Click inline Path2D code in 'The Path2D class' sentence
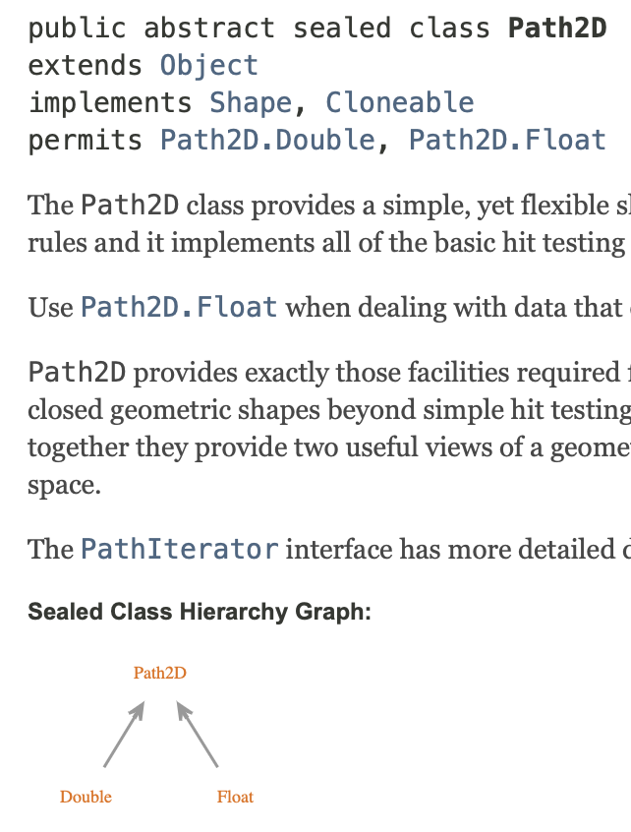Image resolution: width=631 pixels, height=832 pixels. (130, 206)
